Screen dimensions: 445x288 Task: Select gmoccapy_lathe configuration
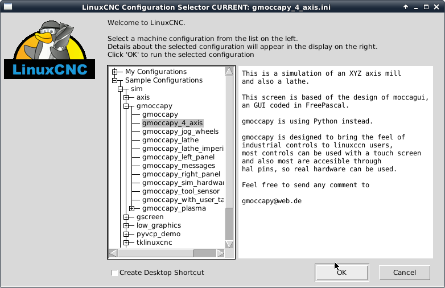coord(170,140)
